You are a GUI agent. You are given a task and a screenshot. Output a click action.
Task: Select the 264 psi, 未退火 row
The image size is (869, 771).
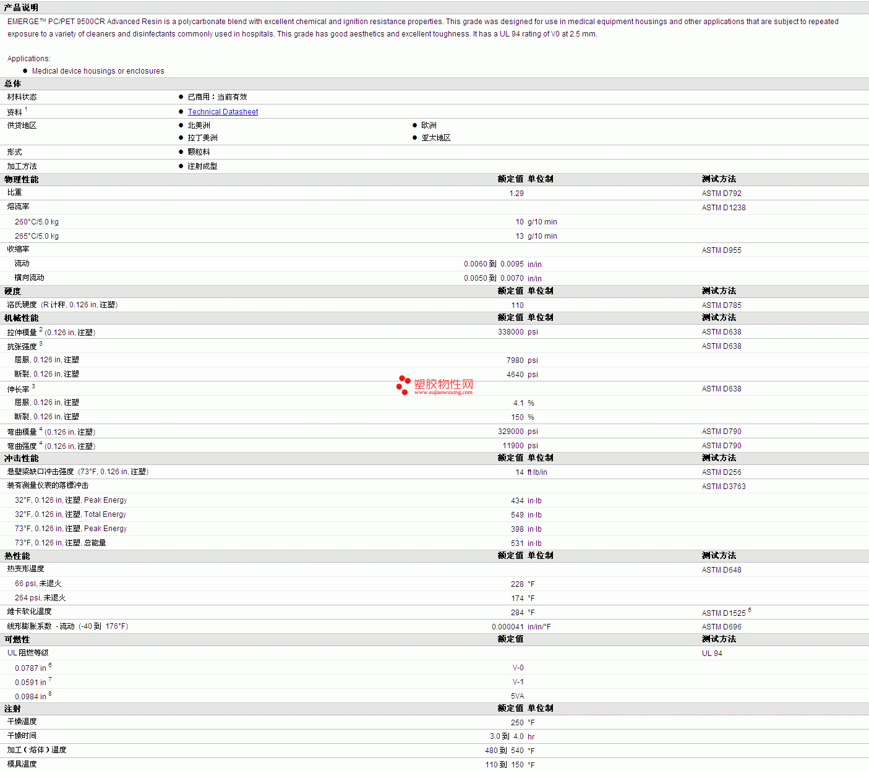[434, 598]
